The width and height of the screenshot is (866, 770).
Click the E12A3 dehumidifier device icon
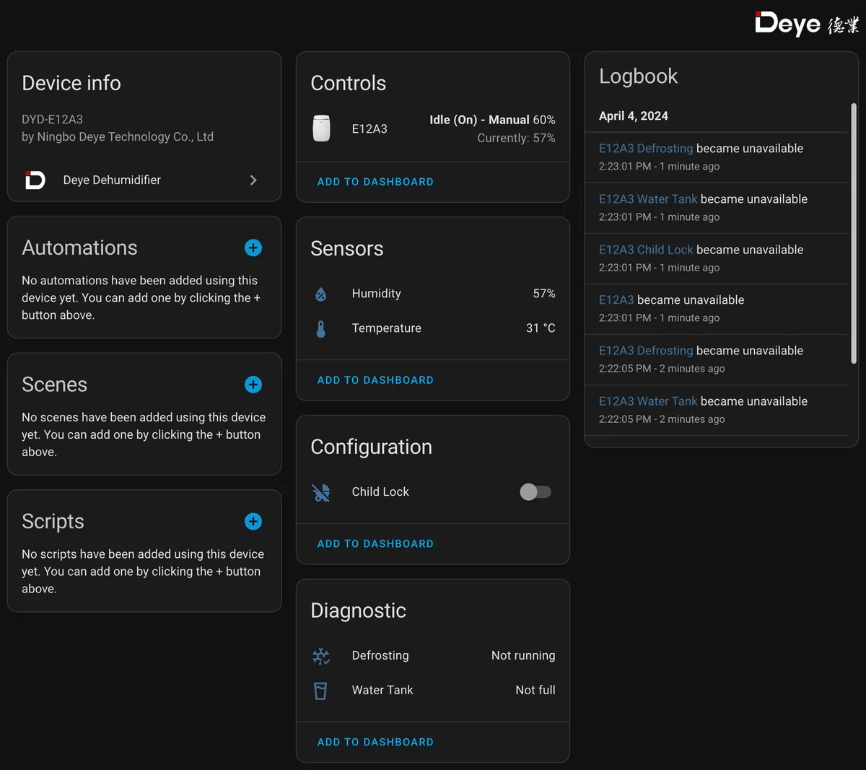[x=321, y=128]
